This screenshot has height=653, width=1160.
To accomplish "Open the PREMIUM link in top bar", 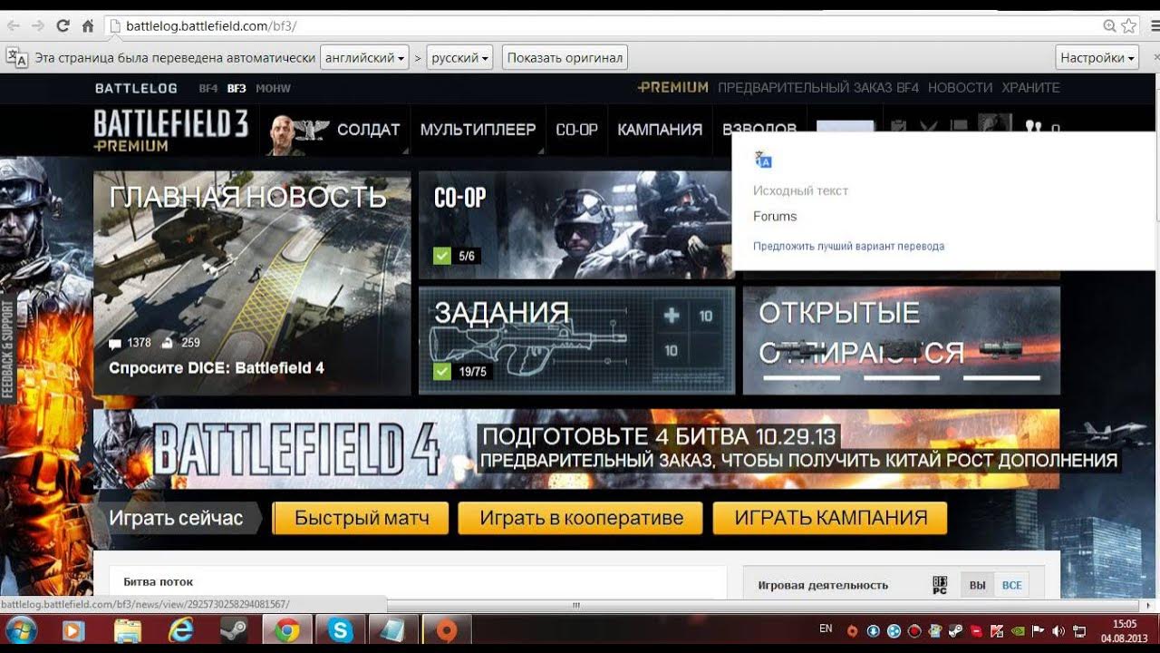I will click(672, 87).
